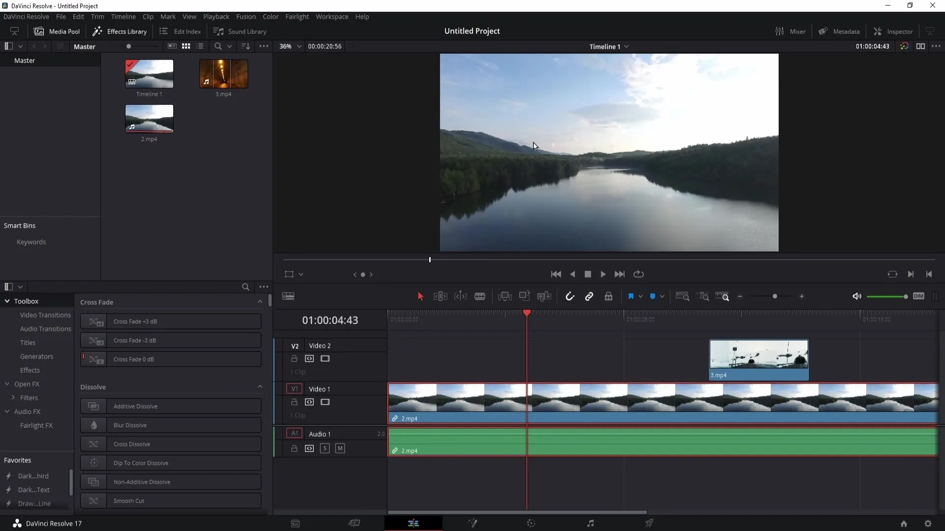Screen dimensions: 945x531
Task: Click the Flag/Mark clip icon in toolbar
Action: pos(631,296)
